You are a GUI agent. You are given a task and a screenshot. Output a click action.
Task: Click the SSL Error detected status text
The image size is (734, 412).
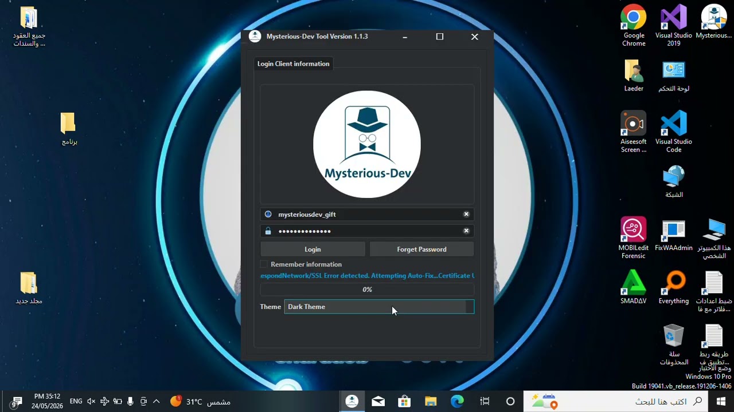367,276
